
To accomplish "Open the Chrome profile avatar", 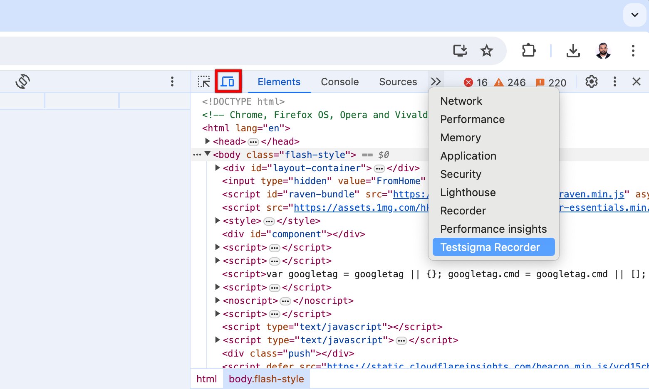I will click(603, 51).
